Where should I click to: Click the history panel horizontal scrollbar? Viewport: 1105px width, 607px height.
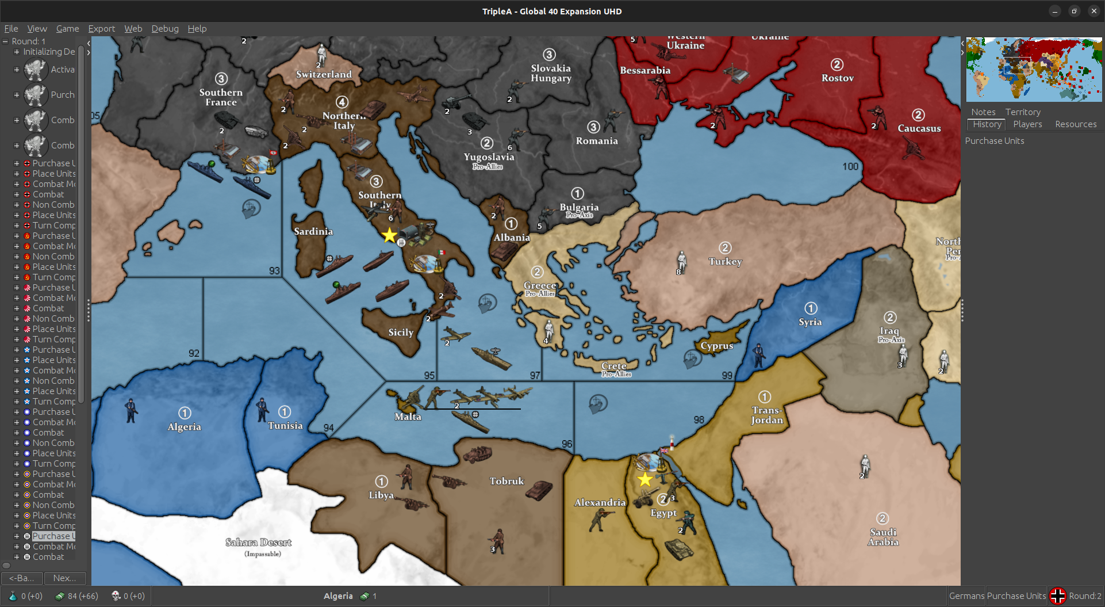[x=6, y=566]
